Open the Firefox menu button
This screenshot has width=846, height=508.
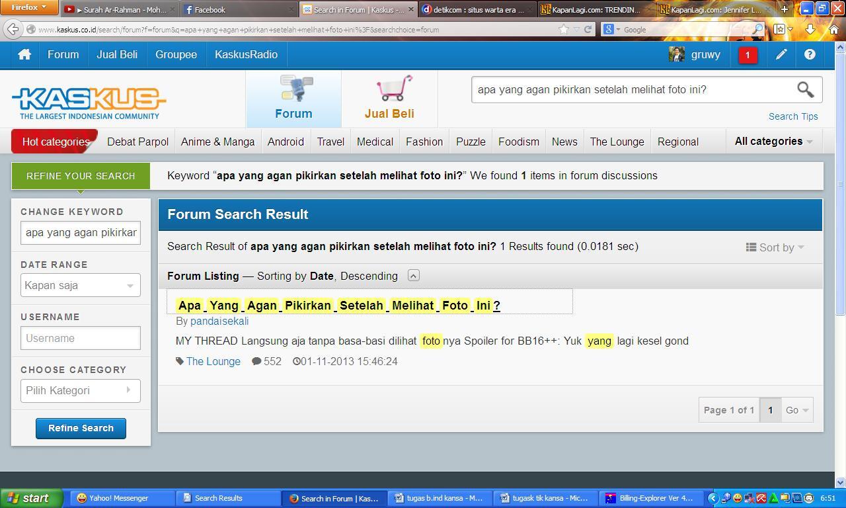tap(29, 7)
